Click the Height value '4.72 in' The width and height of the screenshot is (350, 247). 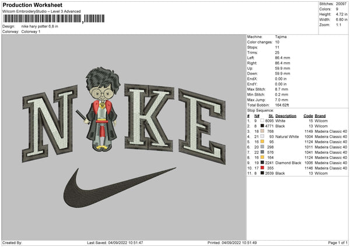341,14
